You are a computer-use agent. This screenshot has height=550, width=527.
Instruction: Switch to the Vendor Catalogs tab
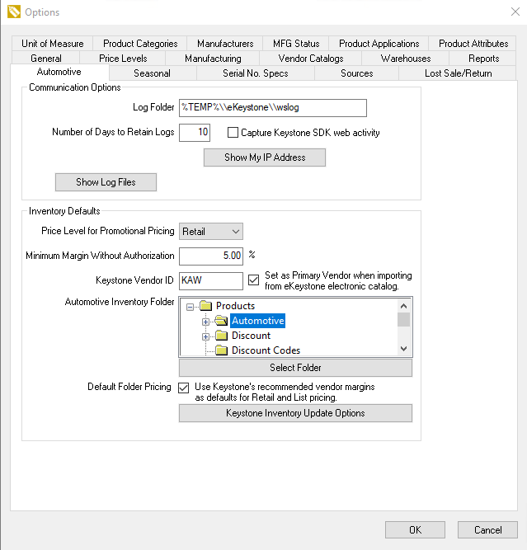pyautogui.click(x=312, y=59)
